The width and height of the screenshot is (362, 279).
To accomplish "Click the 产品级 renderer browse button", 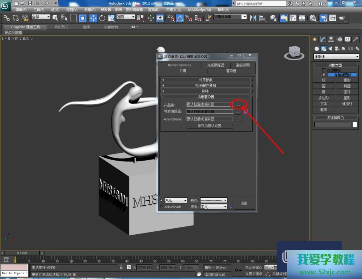I will (x=238, y=104).
